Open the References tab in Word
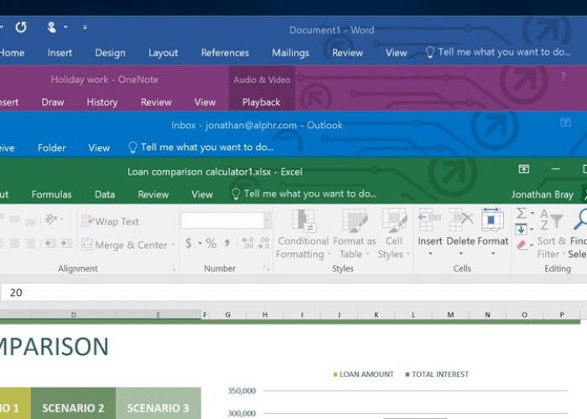Screen dimensions: 587x419 [x=225, y=53]
